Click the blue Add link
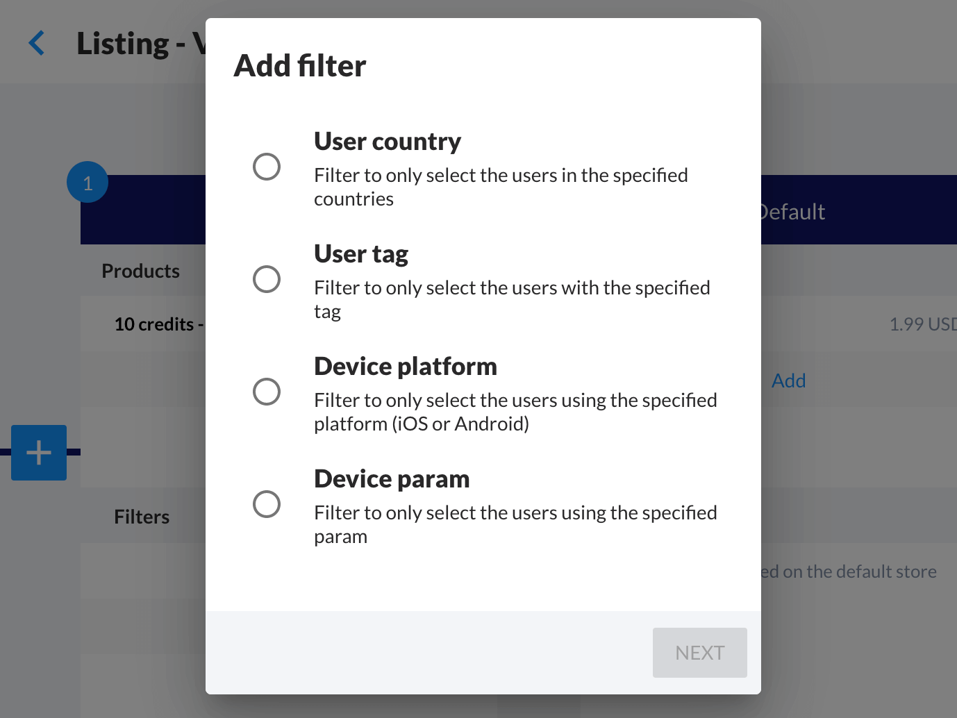This screenshot has width=957, height=718. tap(788, 381)
